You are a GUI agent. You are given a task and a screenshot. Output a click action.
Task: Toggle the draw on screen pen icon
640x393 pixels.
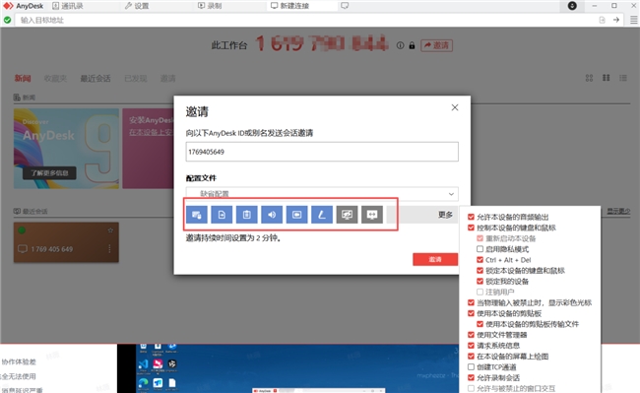322,215
